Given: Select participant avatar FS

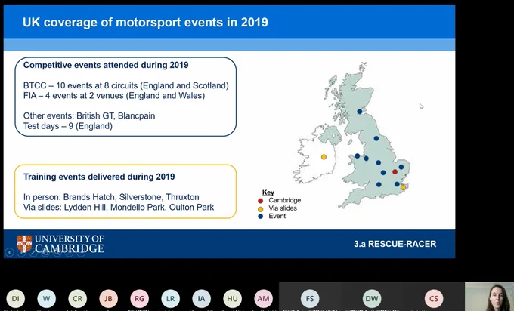Looking at the screenshot, I should coord(310,299).
